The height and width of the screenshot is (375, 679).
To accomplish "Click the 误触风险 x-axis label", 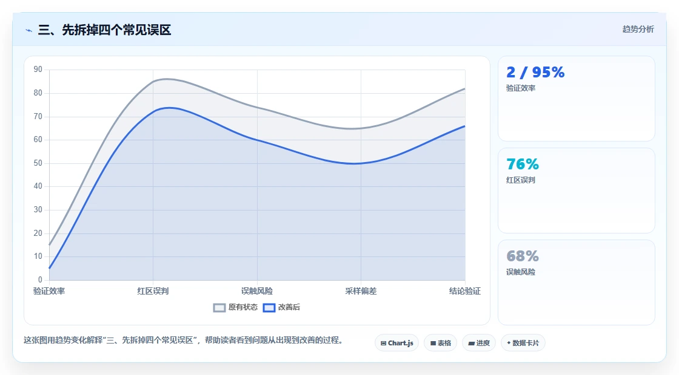I will click(x=257, y=291).
